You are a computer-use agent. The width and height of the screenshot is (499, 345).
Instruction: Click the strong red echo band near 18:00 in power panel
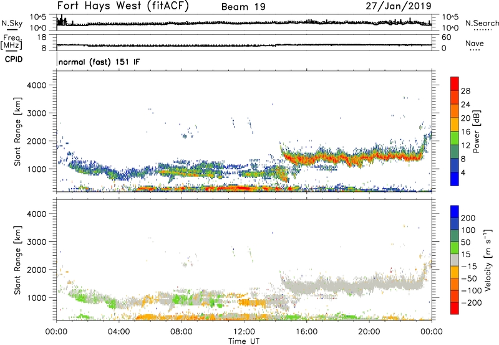pyautogui.click(x=338, y=158)
